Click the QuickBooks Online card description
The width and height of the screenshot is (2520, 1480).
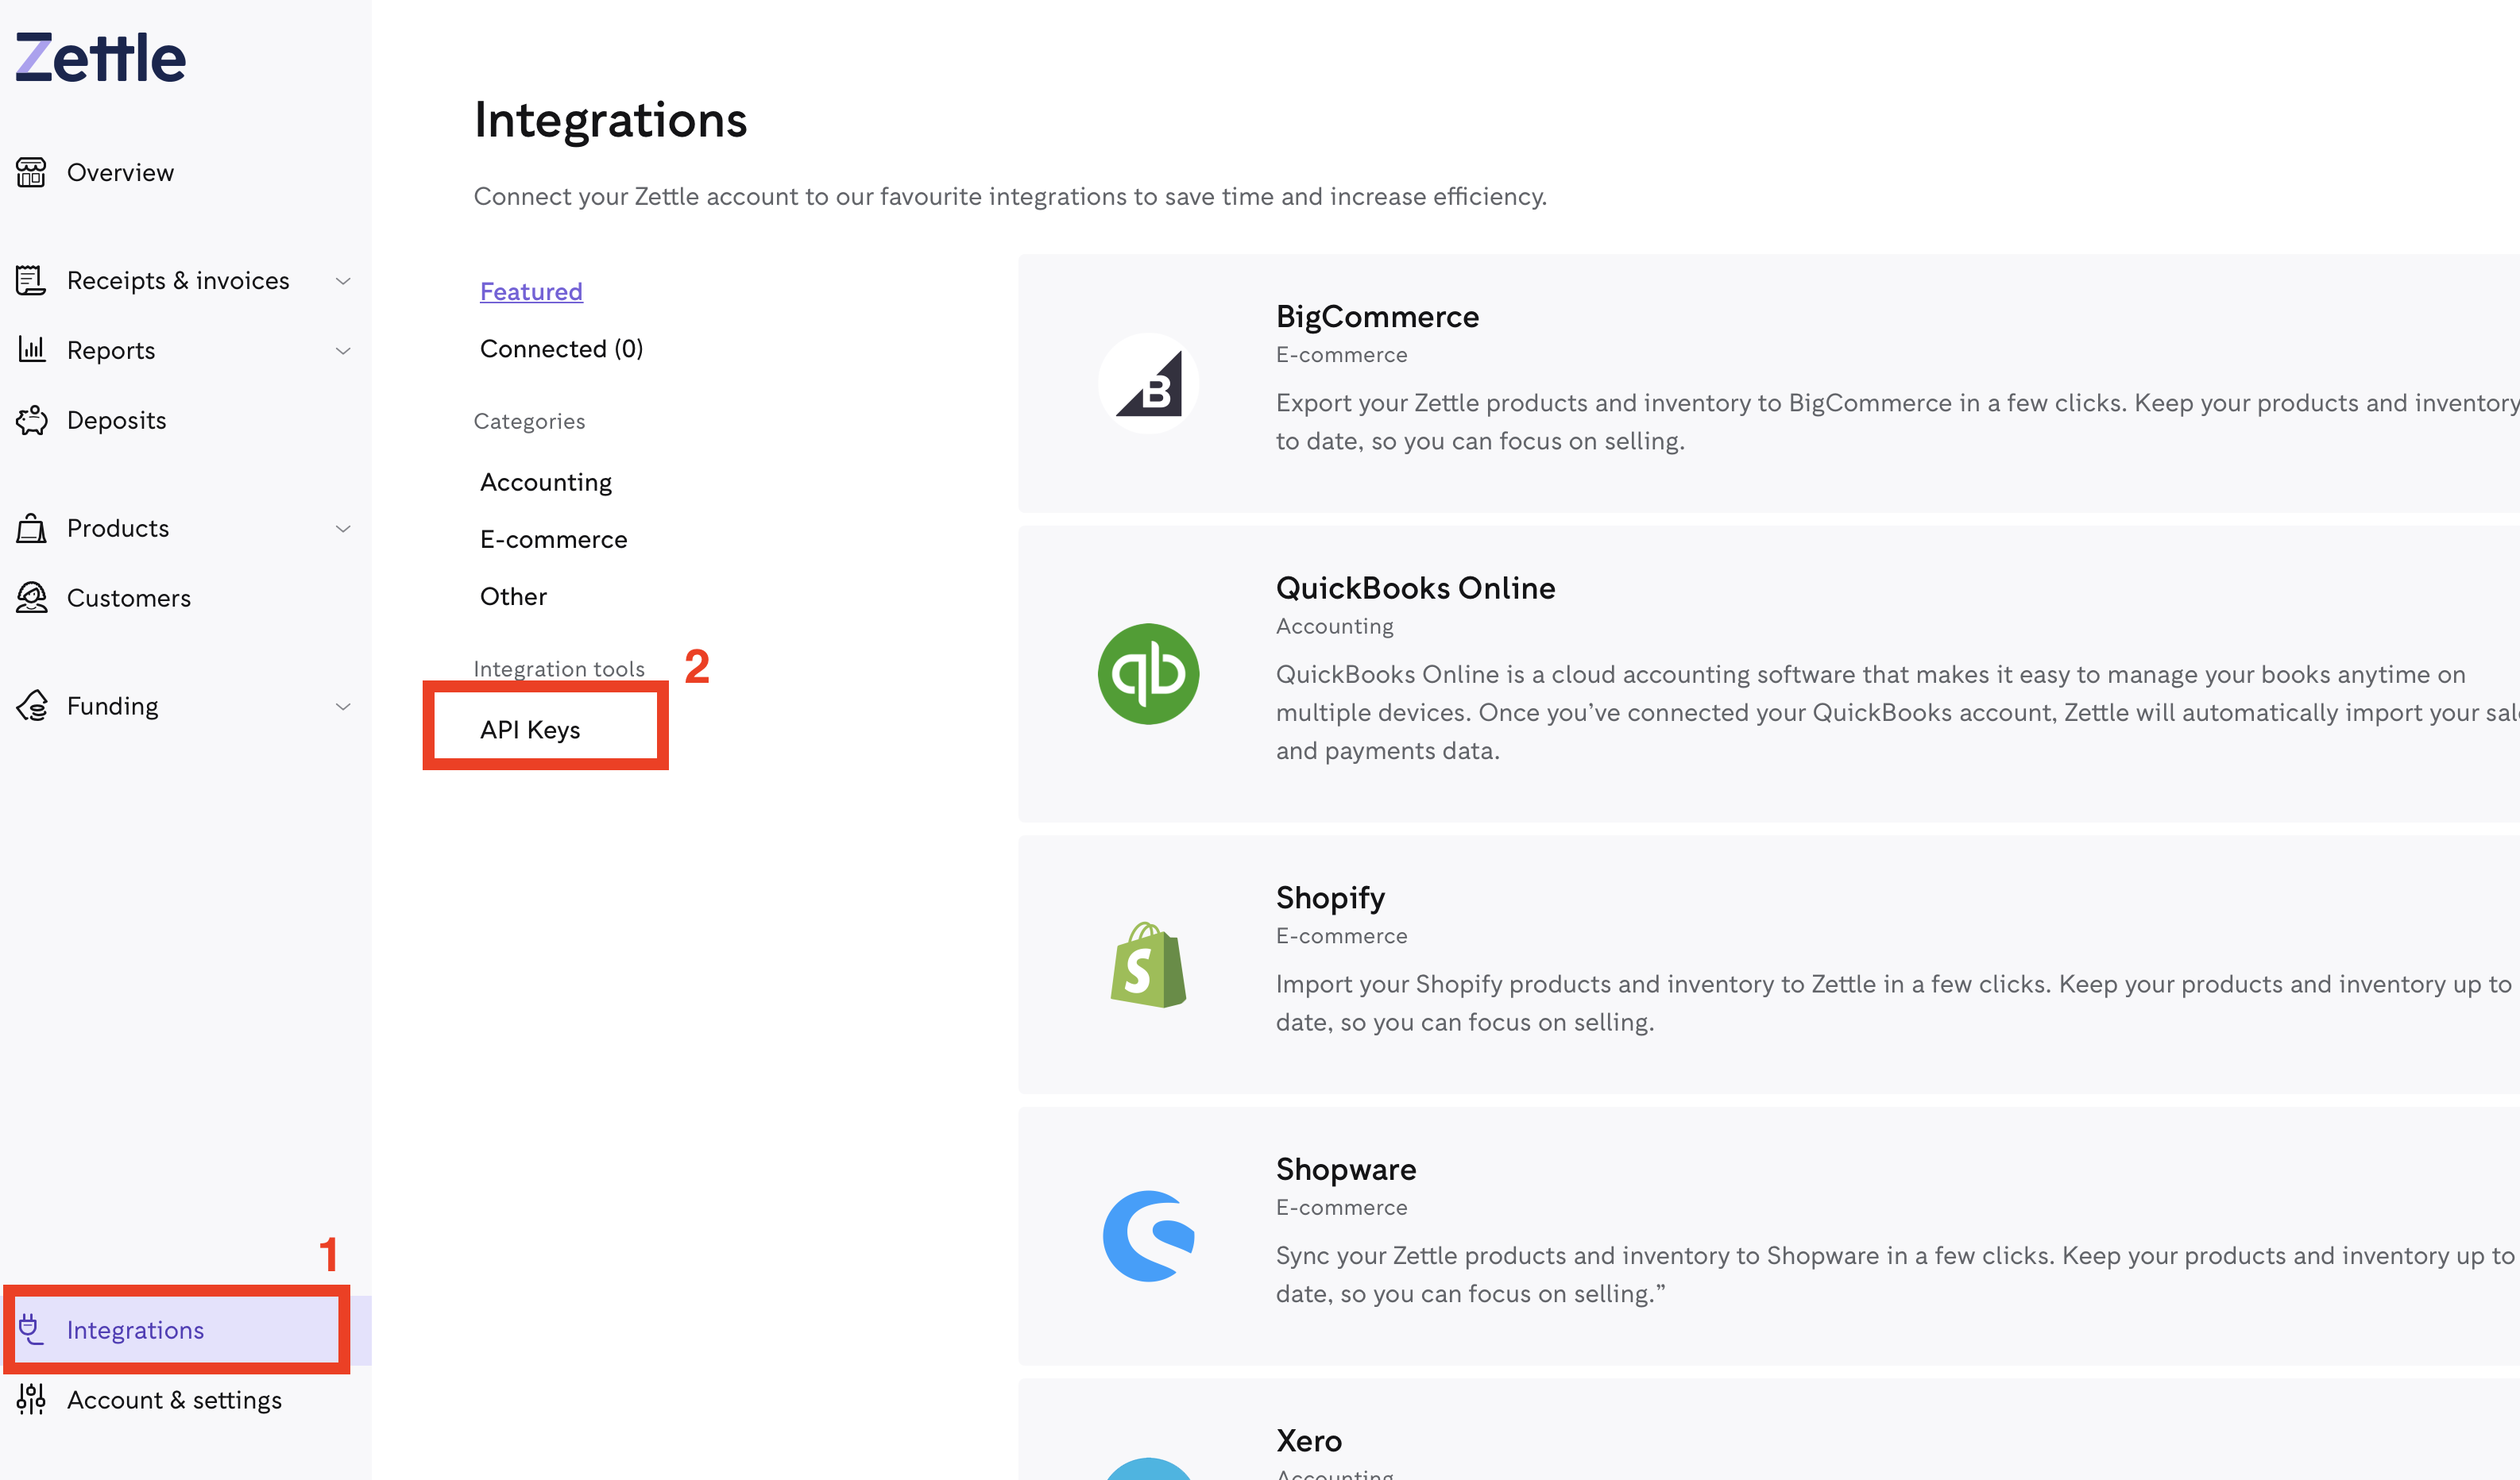pyautogui.click(x=1897, y=711)
